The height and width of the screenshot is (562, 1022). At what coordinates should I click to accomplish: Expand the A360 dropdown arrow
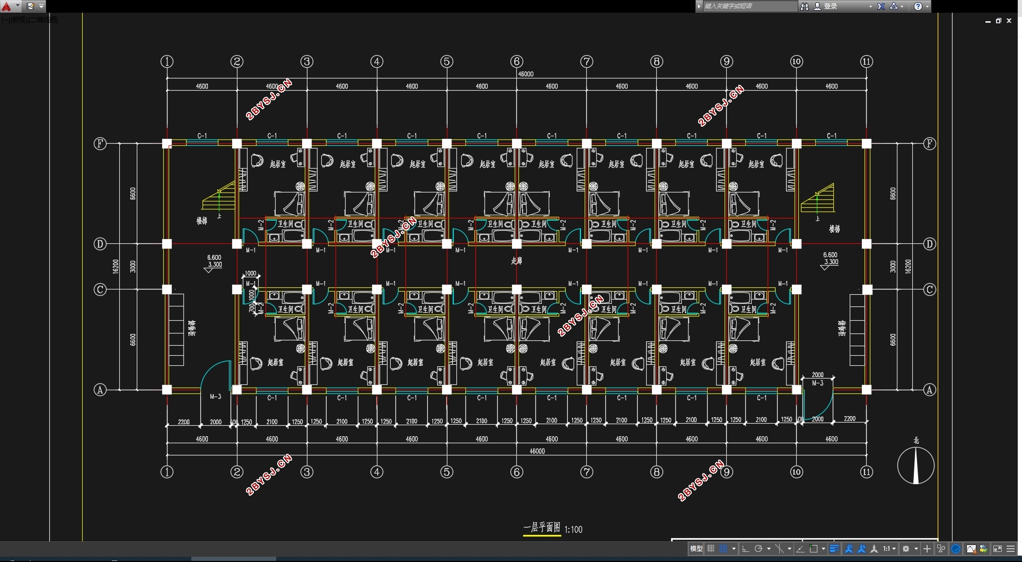pyautogui.click(x=902, y=6)
